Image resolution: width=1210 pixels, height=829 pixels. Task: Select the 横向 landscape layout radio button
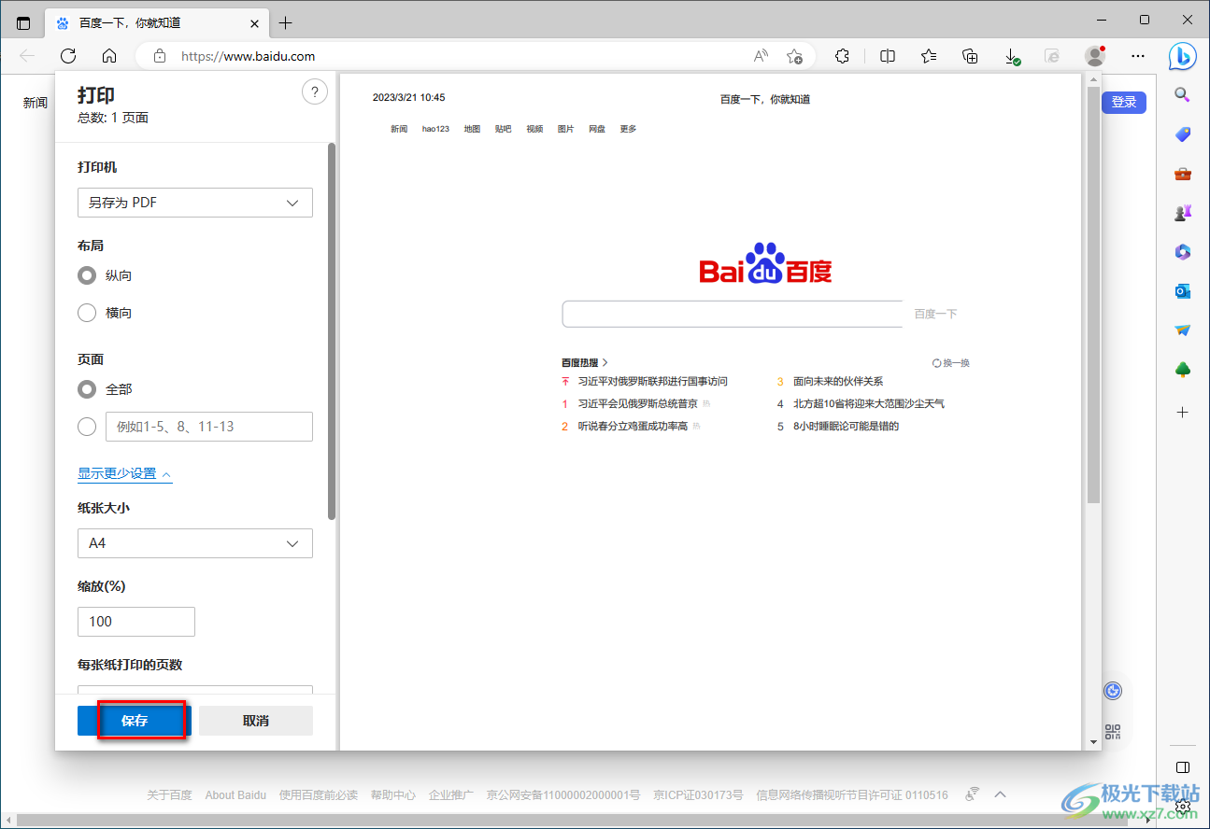[87, 313]
